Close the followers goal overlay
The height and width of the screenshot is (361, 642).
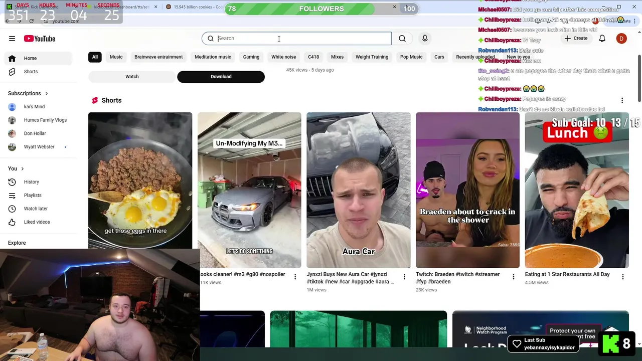coord(394,7)
